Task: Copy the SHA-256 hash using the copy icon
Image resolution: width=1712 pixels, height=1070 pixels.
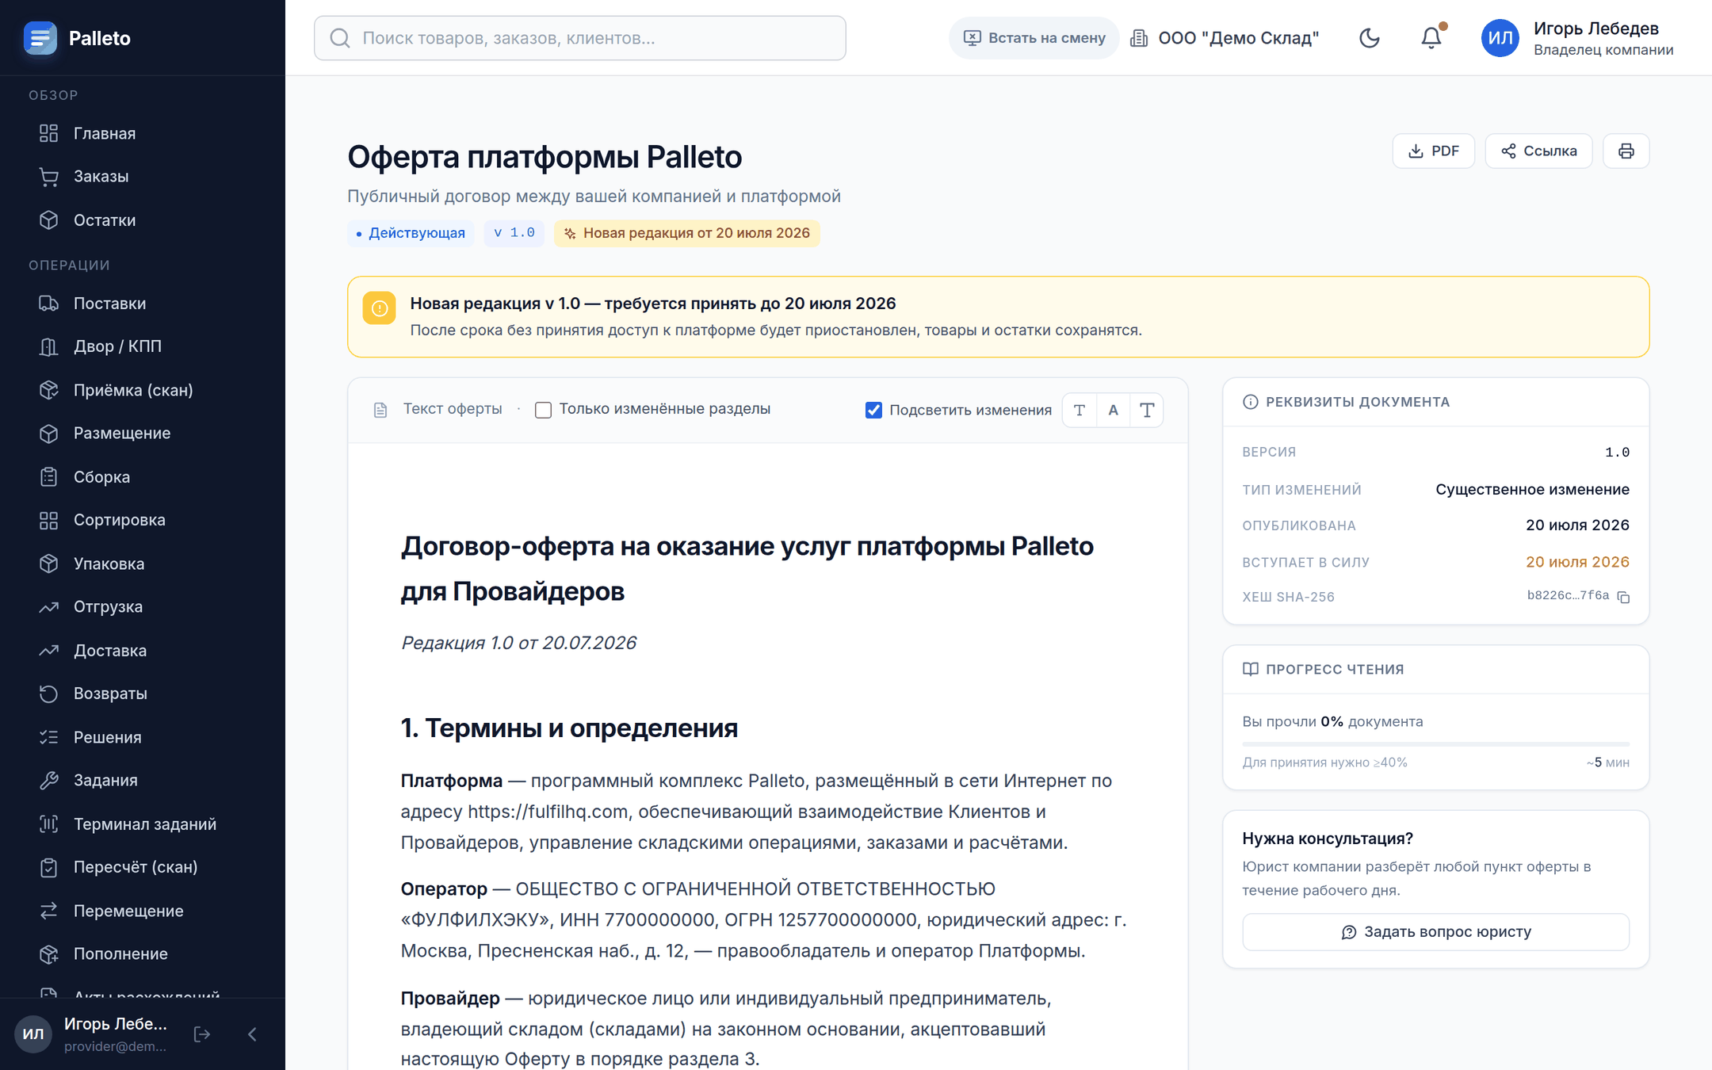Action: point(1623,597)
